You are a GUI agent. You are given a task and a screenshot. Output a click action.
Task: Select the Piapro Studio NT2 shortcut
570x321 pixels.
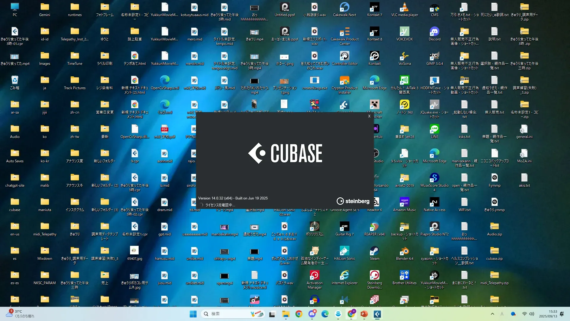tap(434, 226)
